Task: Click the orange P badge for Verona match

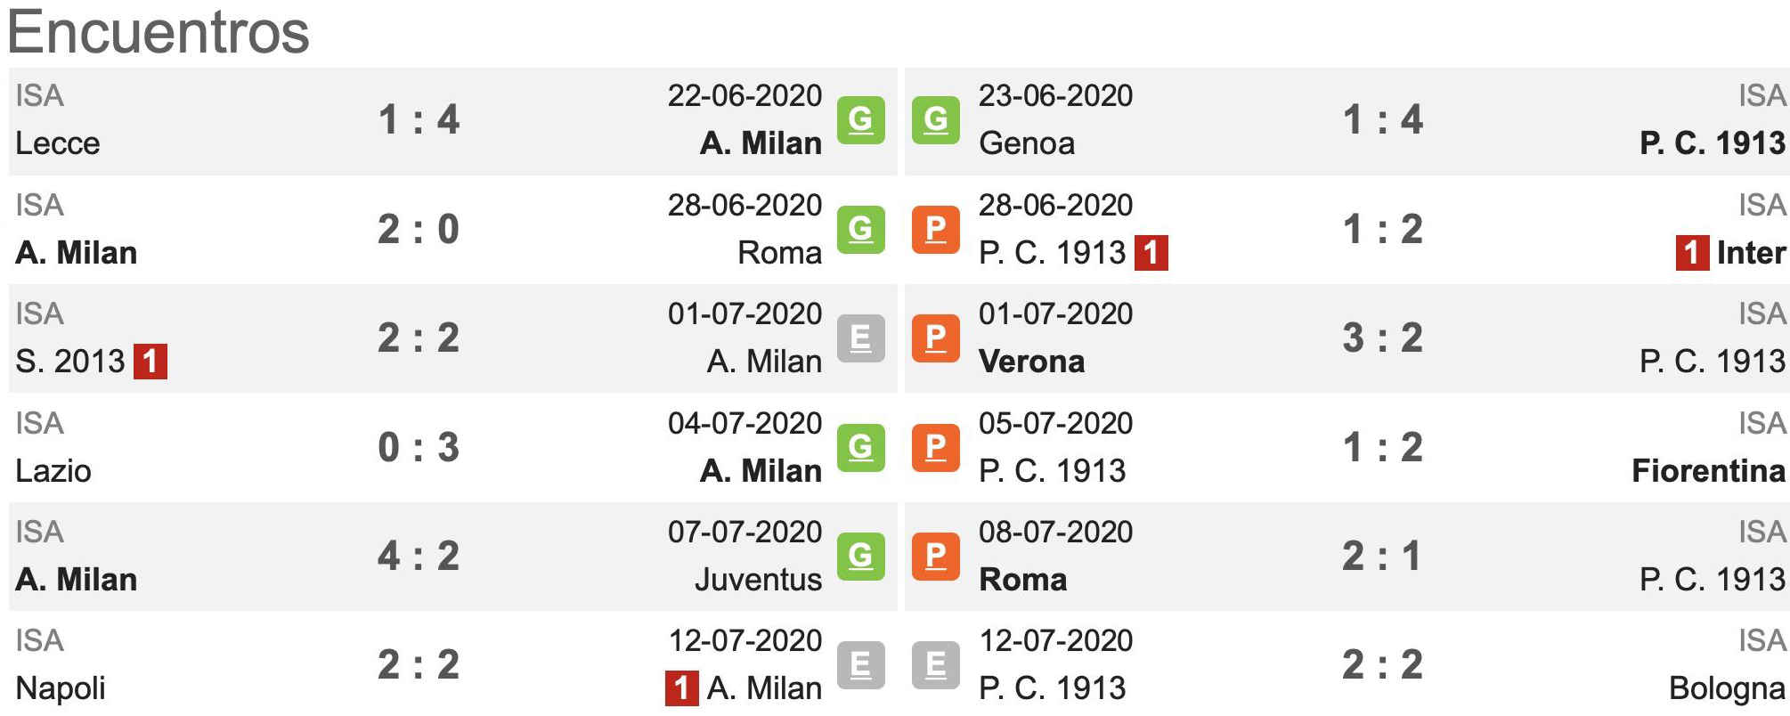Action: coord(935,338)
